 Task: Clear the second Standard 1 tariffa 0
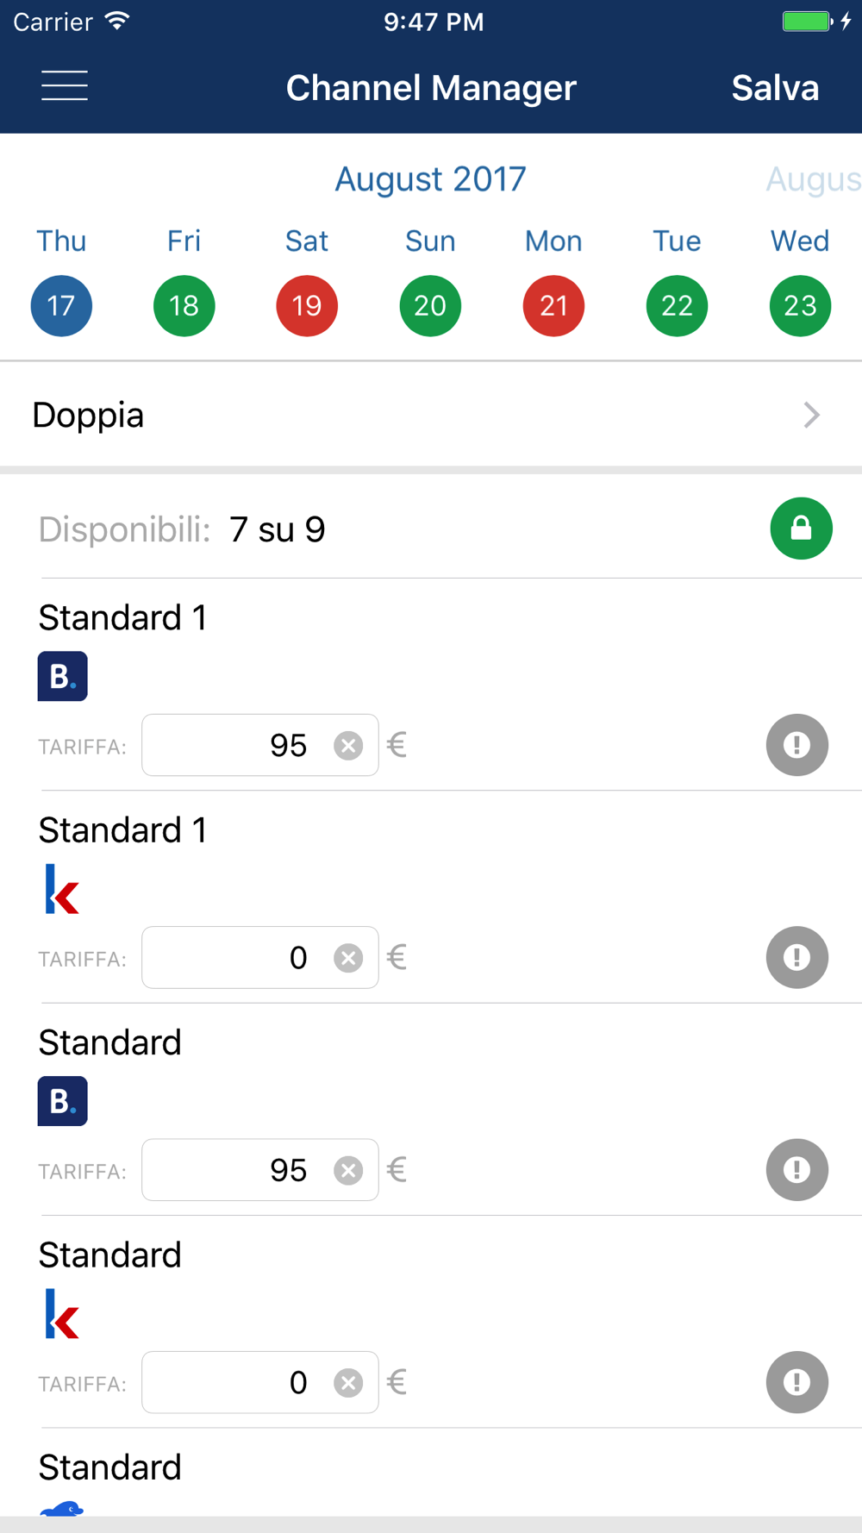pyautogui.click(x=348, y=958)
